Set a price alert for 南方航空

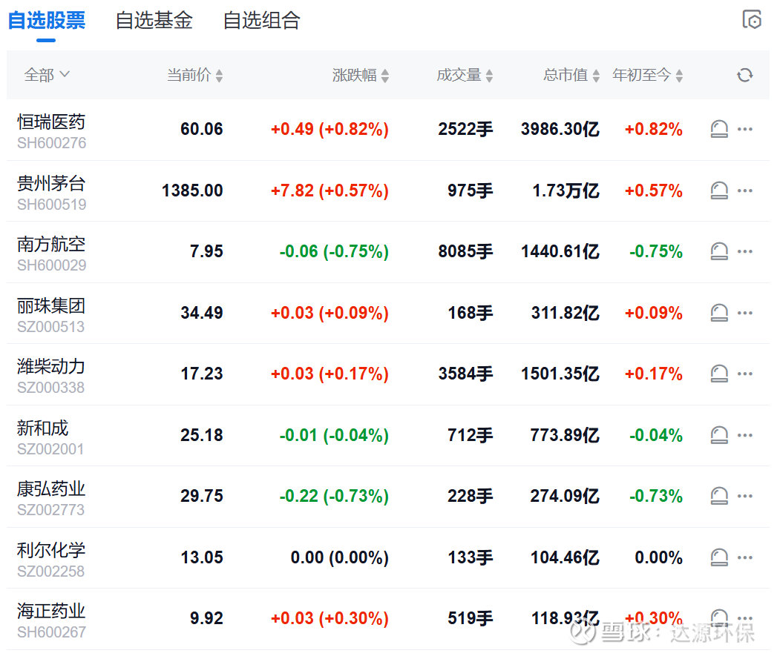click(x=719, y=251)
